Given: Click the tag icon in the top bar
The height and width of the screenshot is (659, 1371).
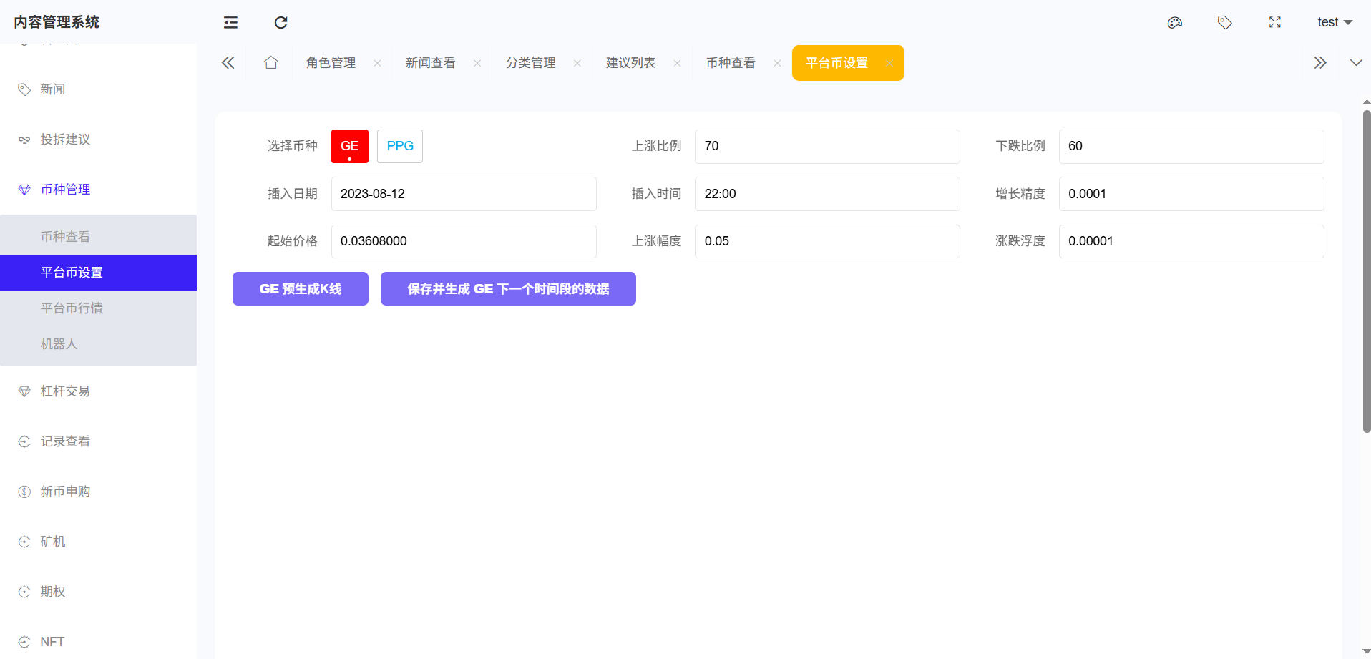Looking at the screenshot, I should pos(1224,23).
